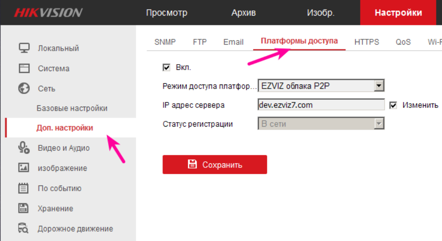Click the picture icon beside изображение
Viewport: 442px width, 241px height.
[x=23, y=168]
